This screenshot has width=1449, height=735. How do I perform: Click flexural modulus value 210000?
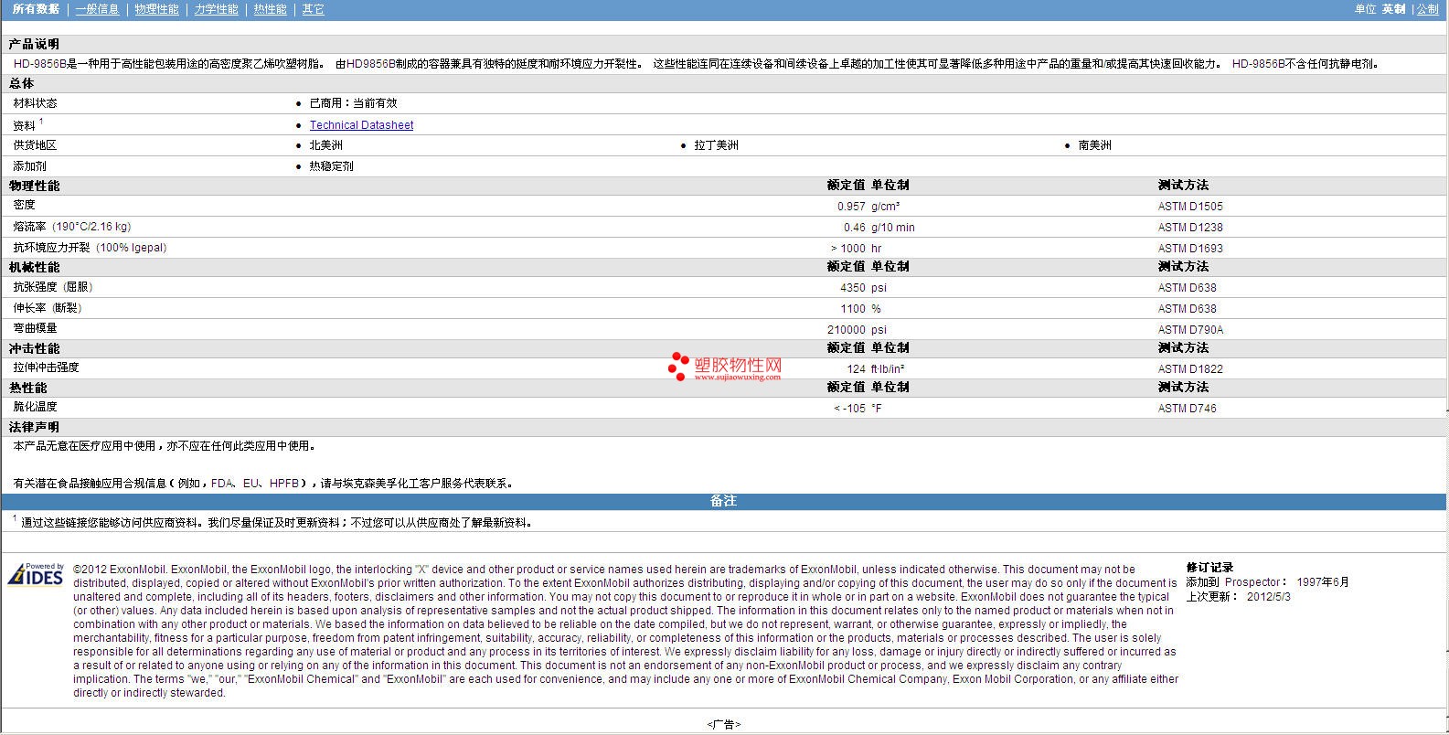[847, 330]
